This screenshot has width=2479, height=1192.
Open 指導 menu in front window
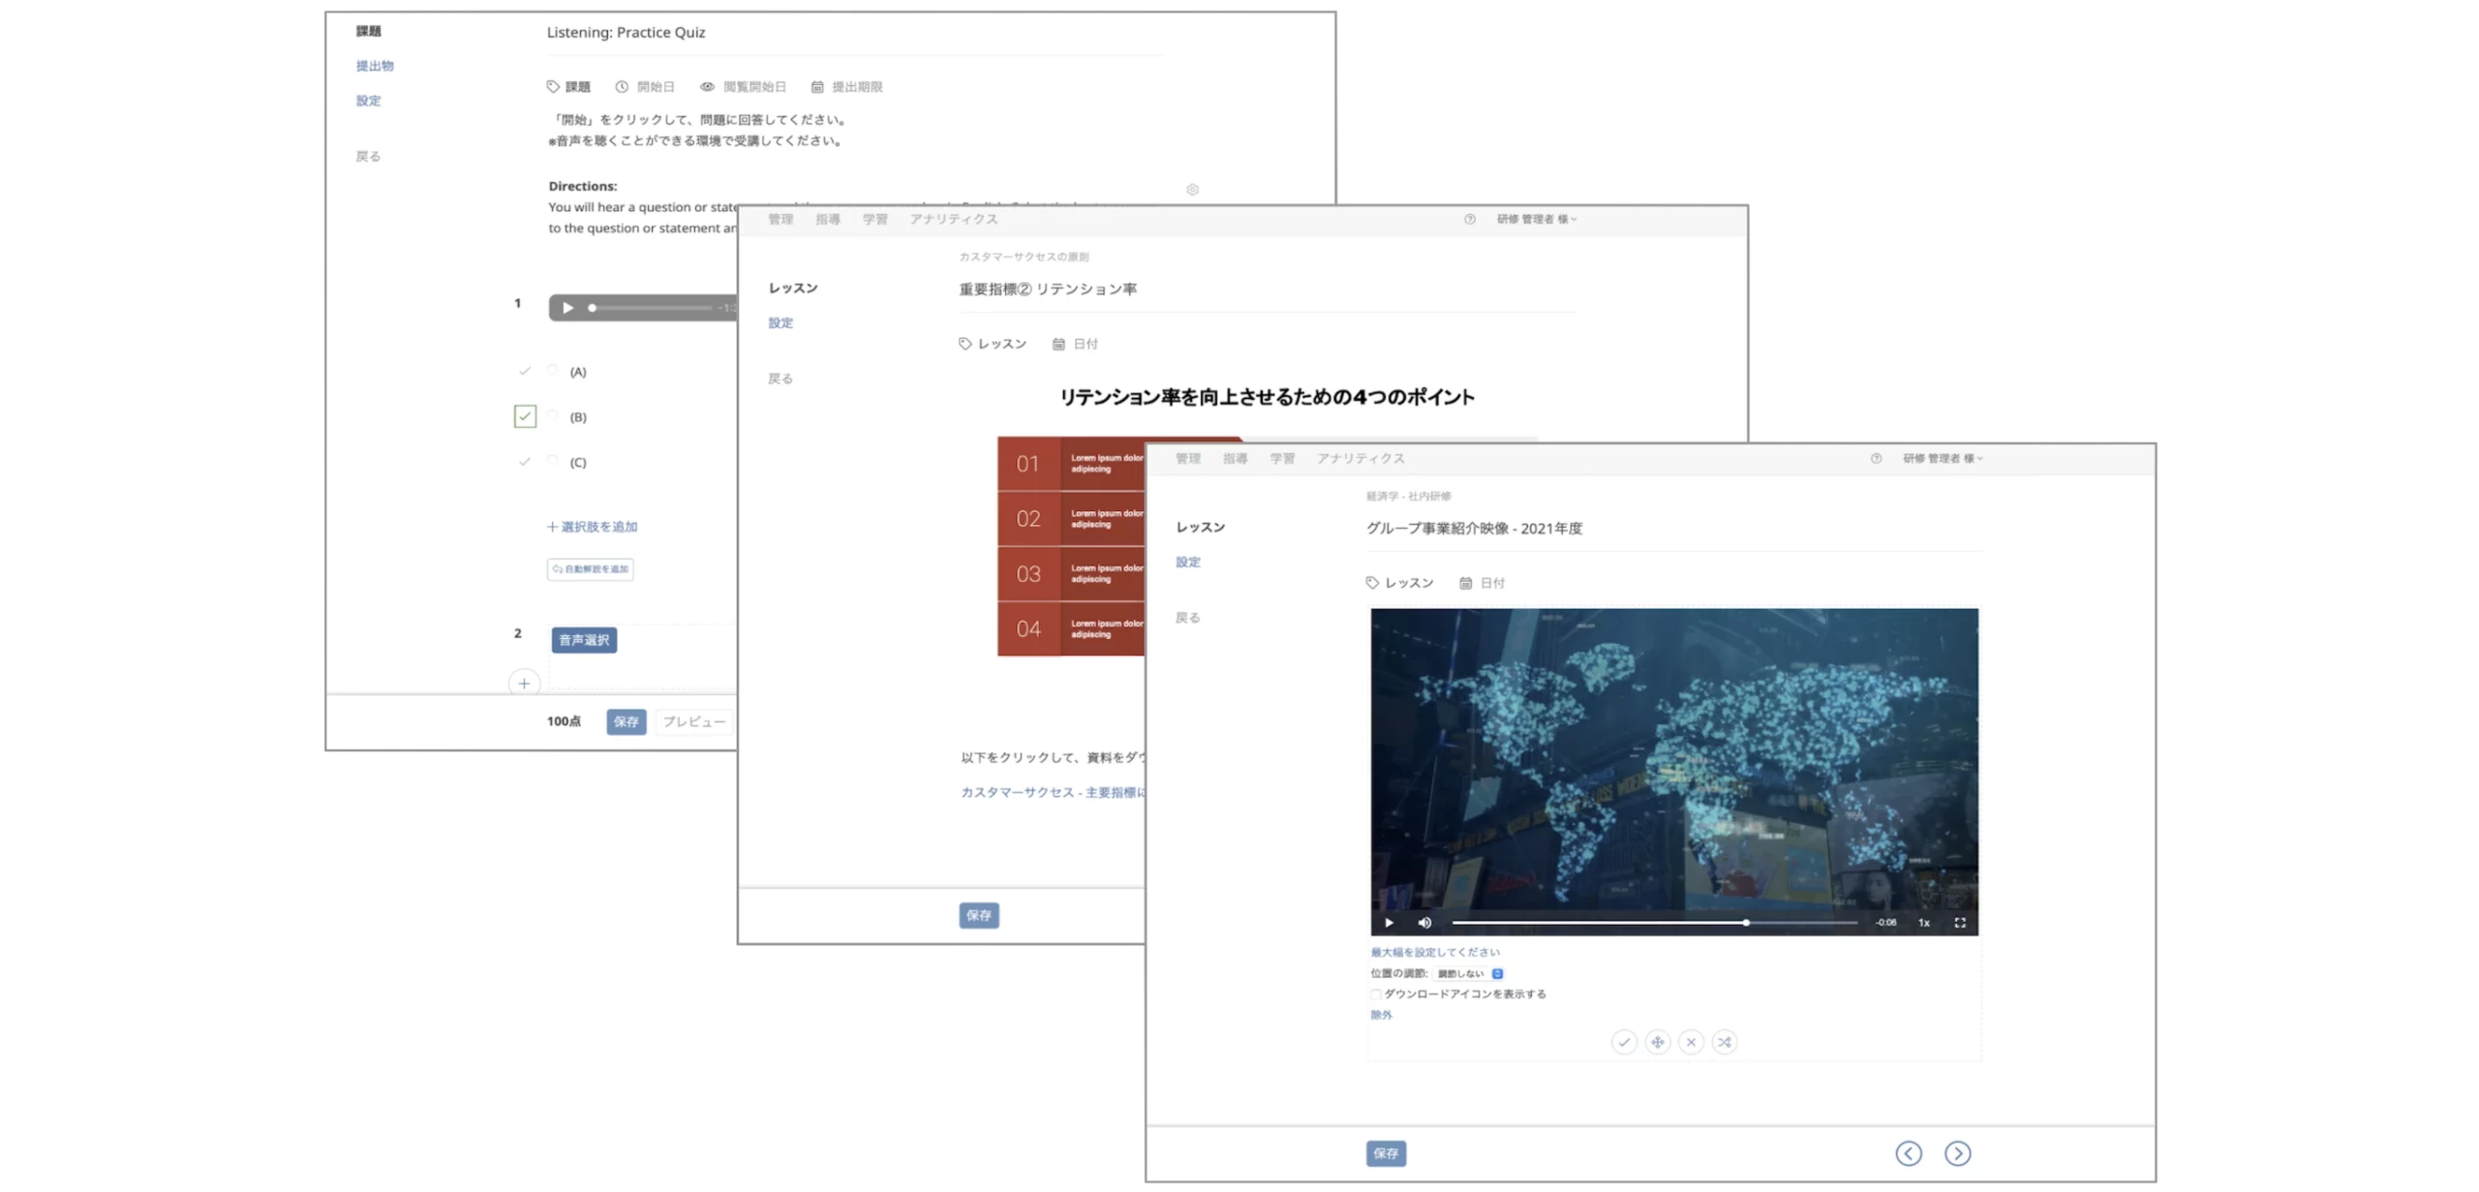click(1234, 458)
